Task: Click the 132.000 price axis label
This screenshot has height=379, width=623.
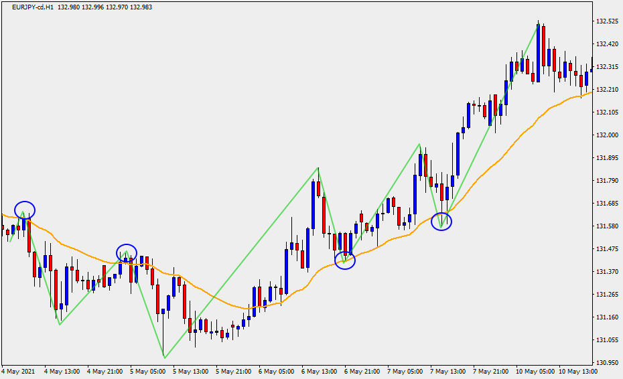Action: point(607,135)
